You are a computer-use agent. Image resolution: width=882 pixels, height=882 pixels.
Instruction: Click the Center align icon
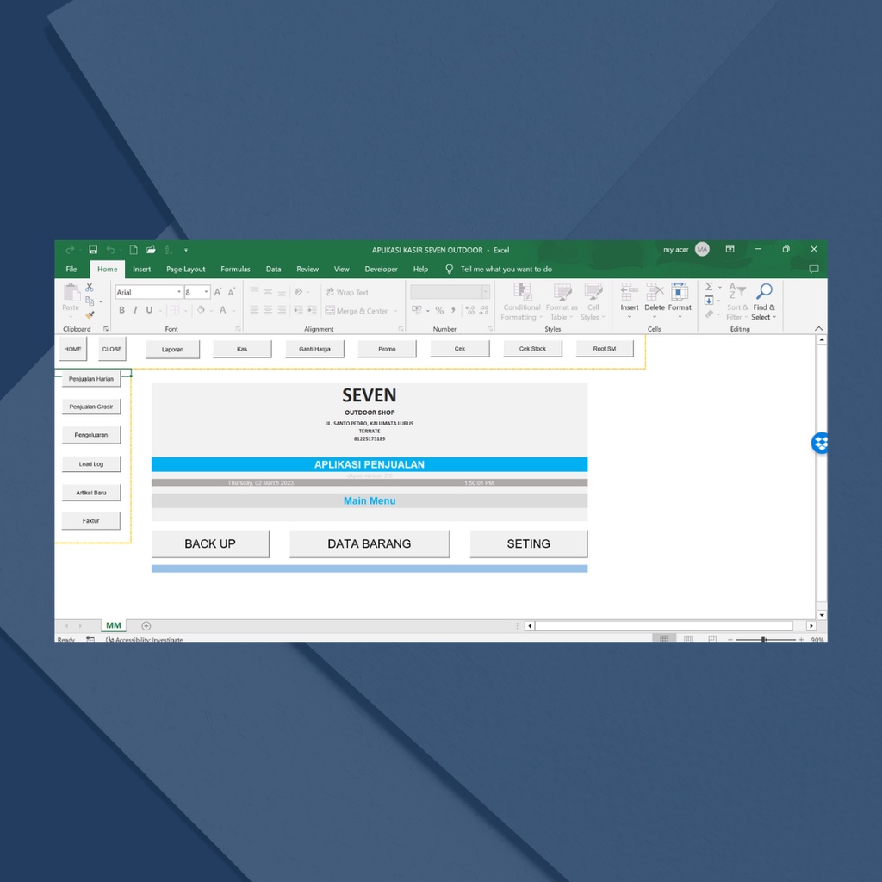click(269, 310)
